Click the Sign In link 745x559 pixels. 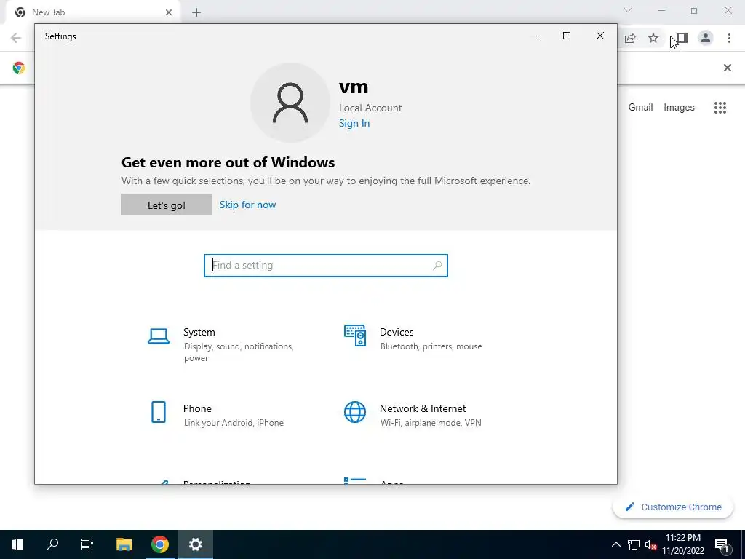354,123
